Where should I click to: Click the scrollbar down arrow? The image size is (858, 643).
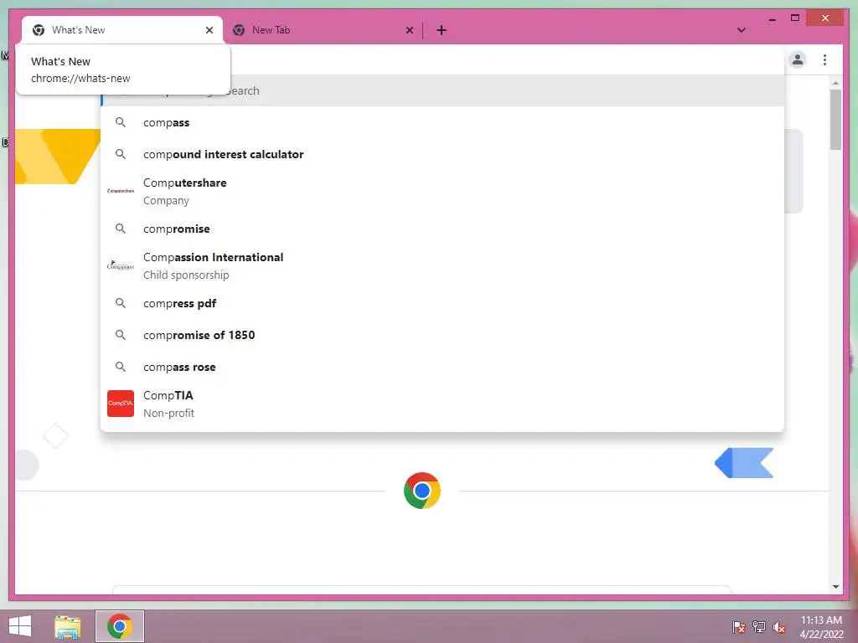click(835, 587)
